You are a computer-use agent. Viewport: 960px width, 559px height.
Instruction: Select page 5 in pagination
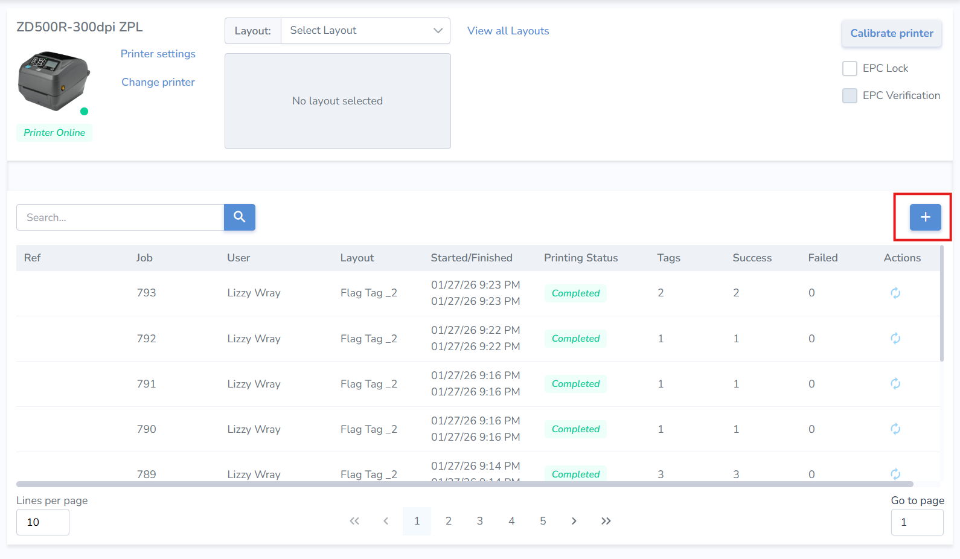[543, 521]
